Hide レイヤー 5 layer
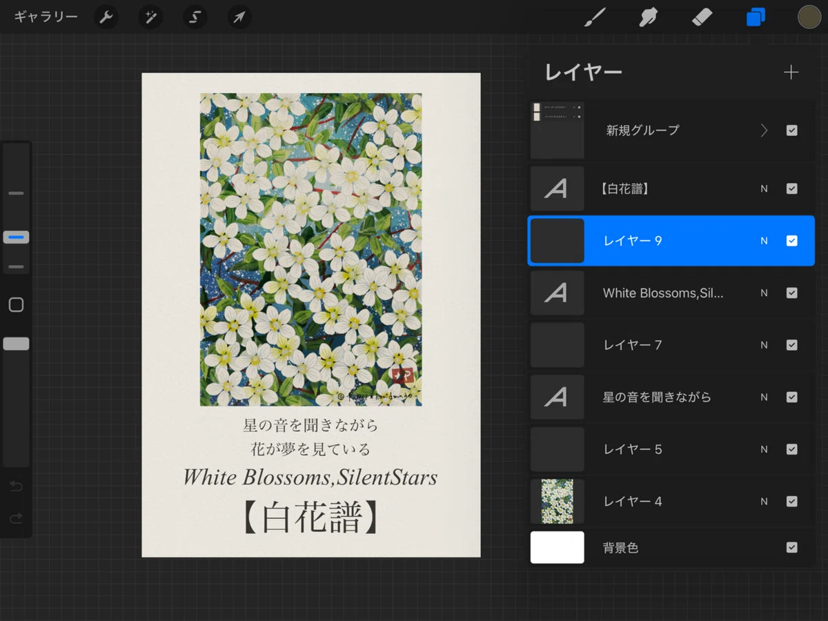This screenshot has width=828, height=621. pos(791,449)
